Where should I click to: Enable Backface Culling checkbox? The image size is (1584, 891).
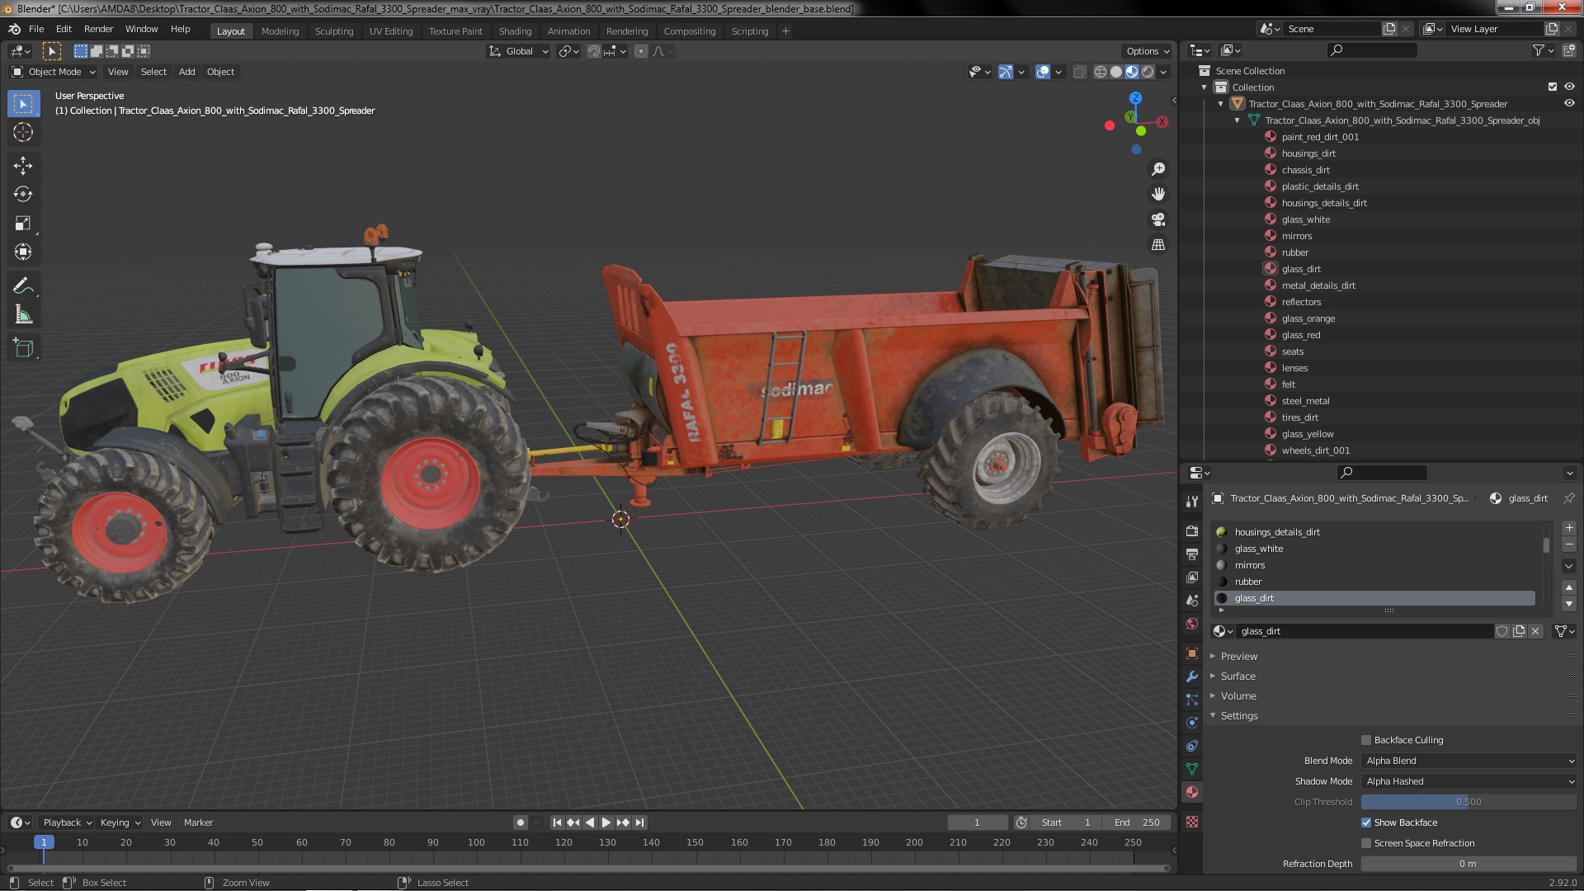[1366, 740]
